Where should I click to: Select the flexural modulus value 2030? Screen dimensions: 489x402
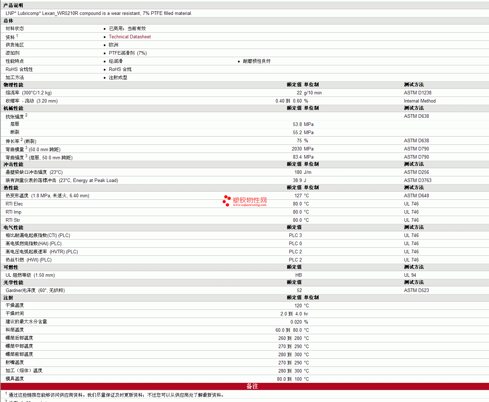[x=297, y=149]
